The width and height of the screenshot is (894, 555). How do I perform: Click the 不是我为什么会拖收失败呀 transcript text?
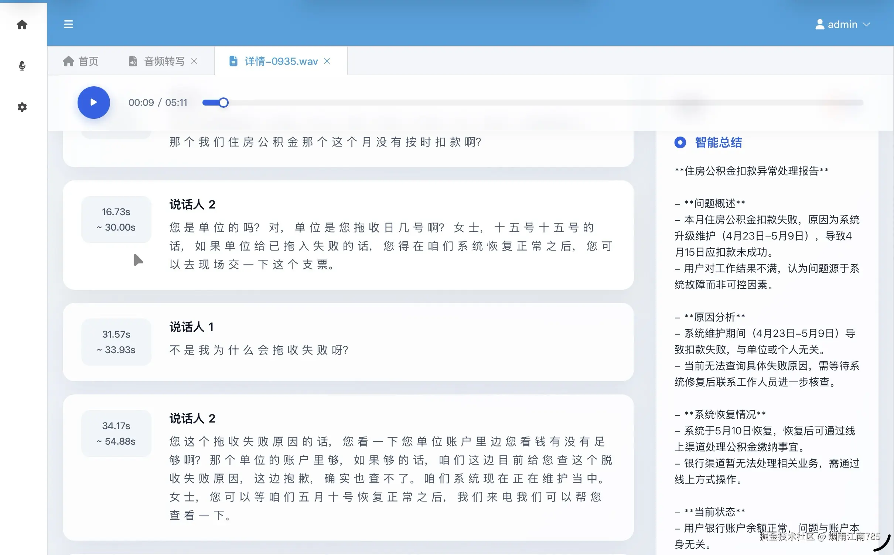[259, 350]
